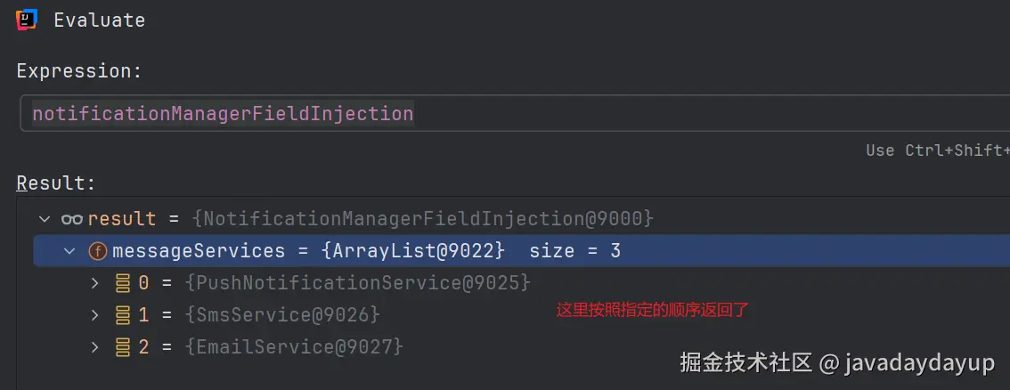Click the list element icon for index 2
Image resolution: width=1010 pixels, height=390 pixels.
click(x=122, y=347)
